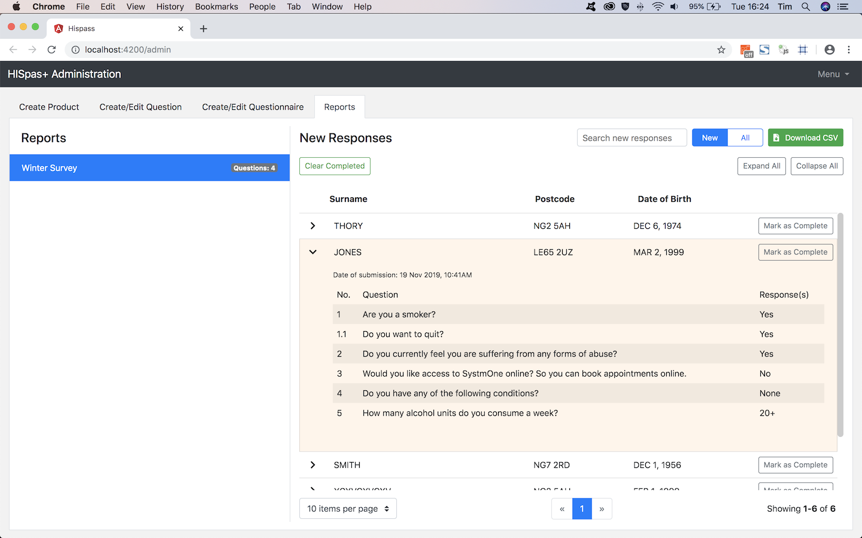Click the Wi-Fi status icon

tap(658, 7)
